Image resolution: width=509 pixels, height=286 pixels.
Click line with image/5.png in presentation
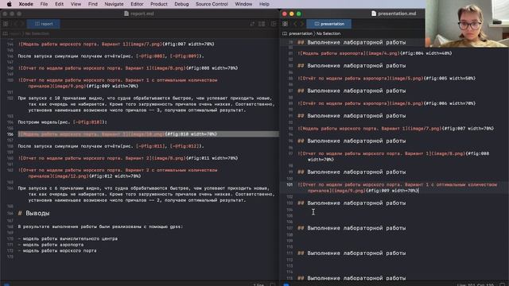tap(387, 78)
